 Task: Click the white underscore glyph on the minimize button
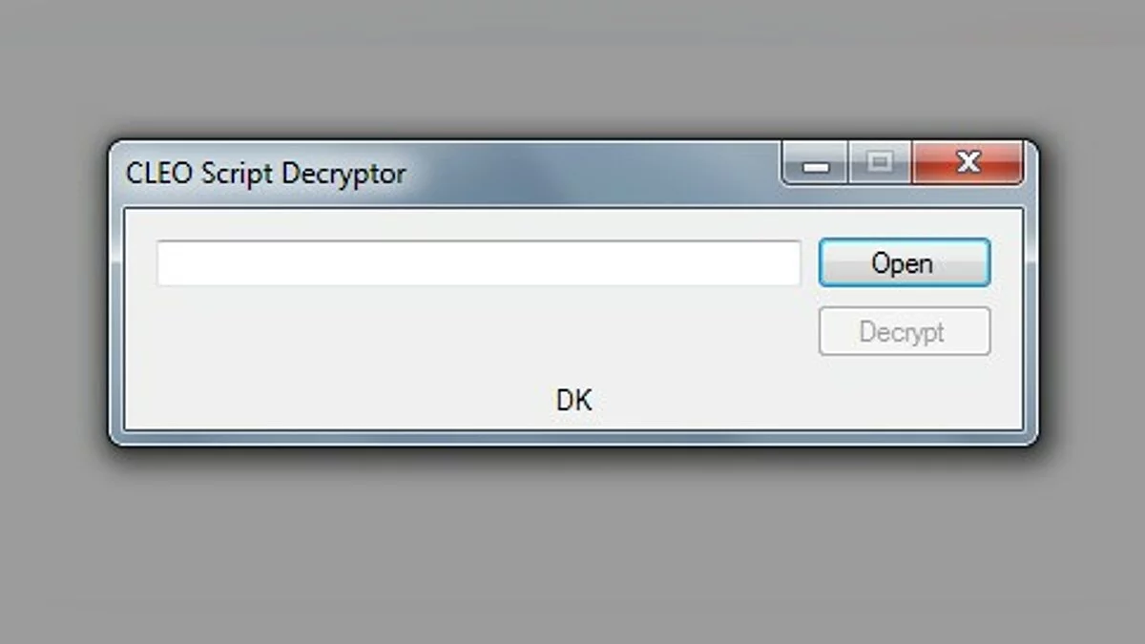click(x=816, y=169)
